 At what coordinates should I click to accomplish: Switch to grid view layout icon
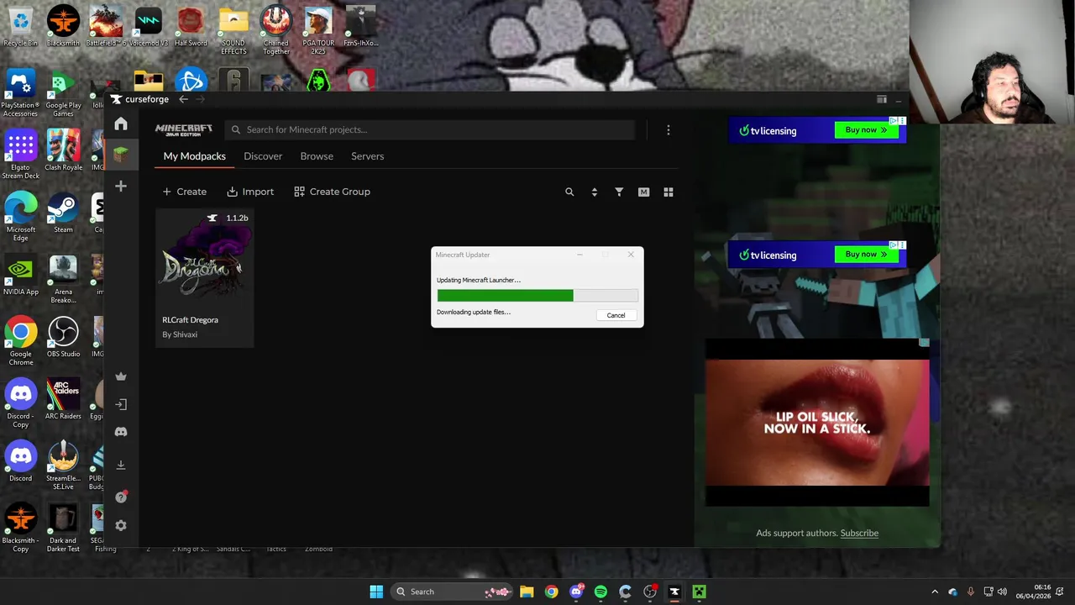[669, 192]
